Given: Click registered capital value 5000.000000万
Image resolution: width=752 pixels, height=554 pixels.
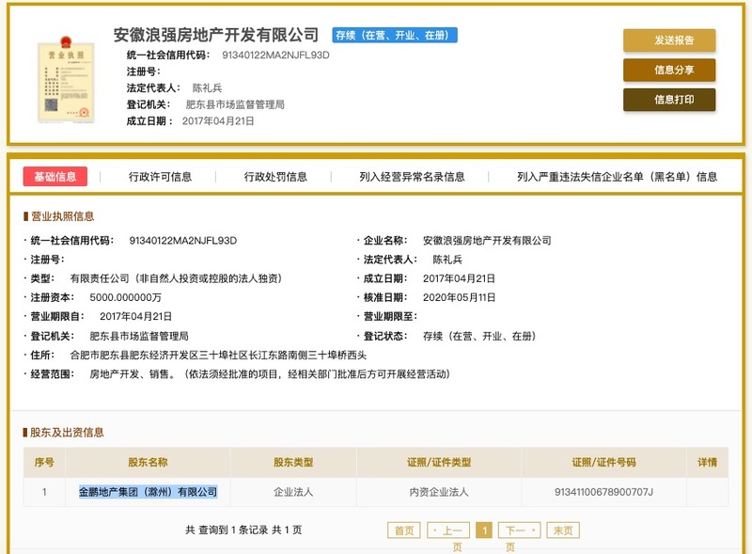Looking at the screenshot, I should [125, 297].
